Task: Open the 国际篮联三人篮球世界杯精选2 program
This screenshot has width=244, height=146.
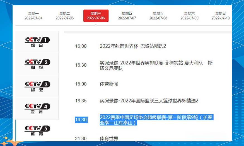Action: tap(149, 101)
